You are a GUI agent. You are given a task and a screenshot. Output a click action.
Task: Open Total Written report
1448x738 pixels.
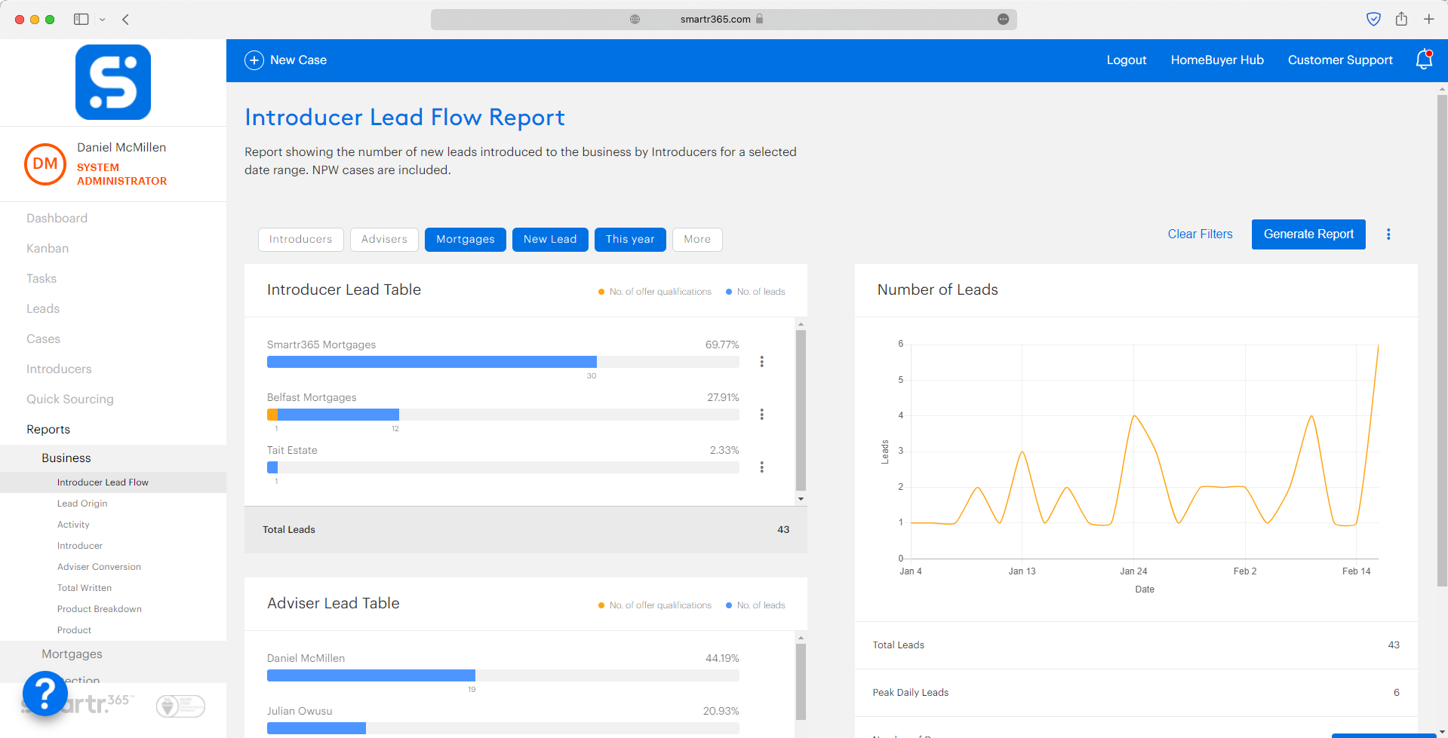click(85, 588)
